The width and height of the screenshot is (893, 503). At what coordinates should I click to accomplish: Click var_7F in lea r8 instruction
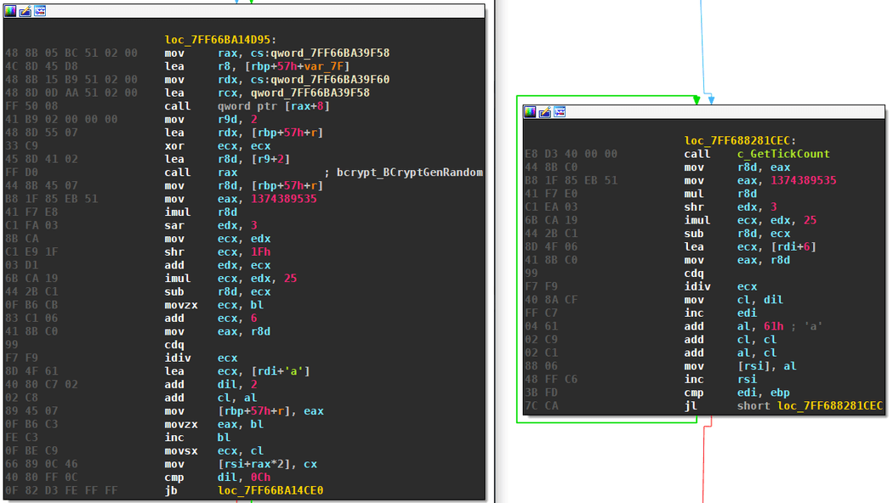tap(323, 66)
